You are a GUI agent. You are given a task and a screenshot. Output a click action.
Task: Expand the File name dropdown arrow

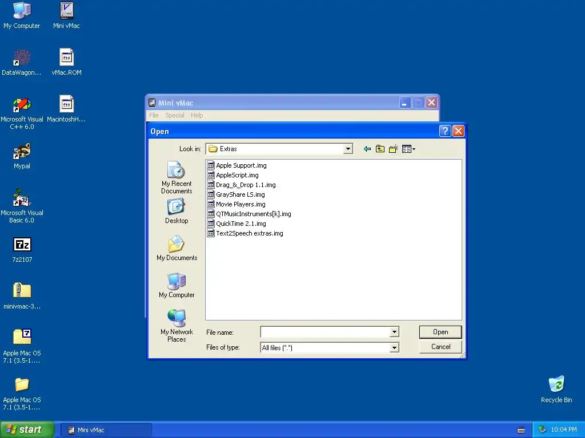394,332
